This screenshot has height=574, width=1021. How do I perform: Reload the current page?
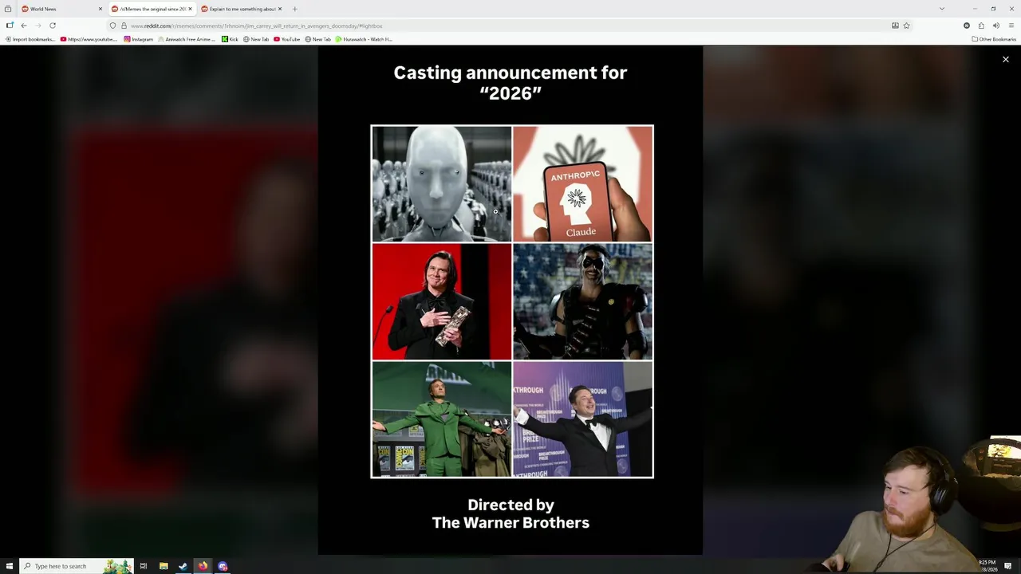coord(53,26)
